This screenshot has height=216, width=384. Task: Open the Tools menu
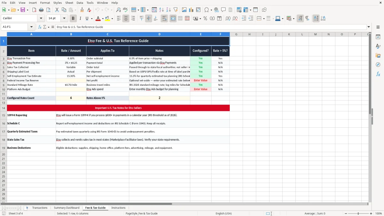coord(90,3)
